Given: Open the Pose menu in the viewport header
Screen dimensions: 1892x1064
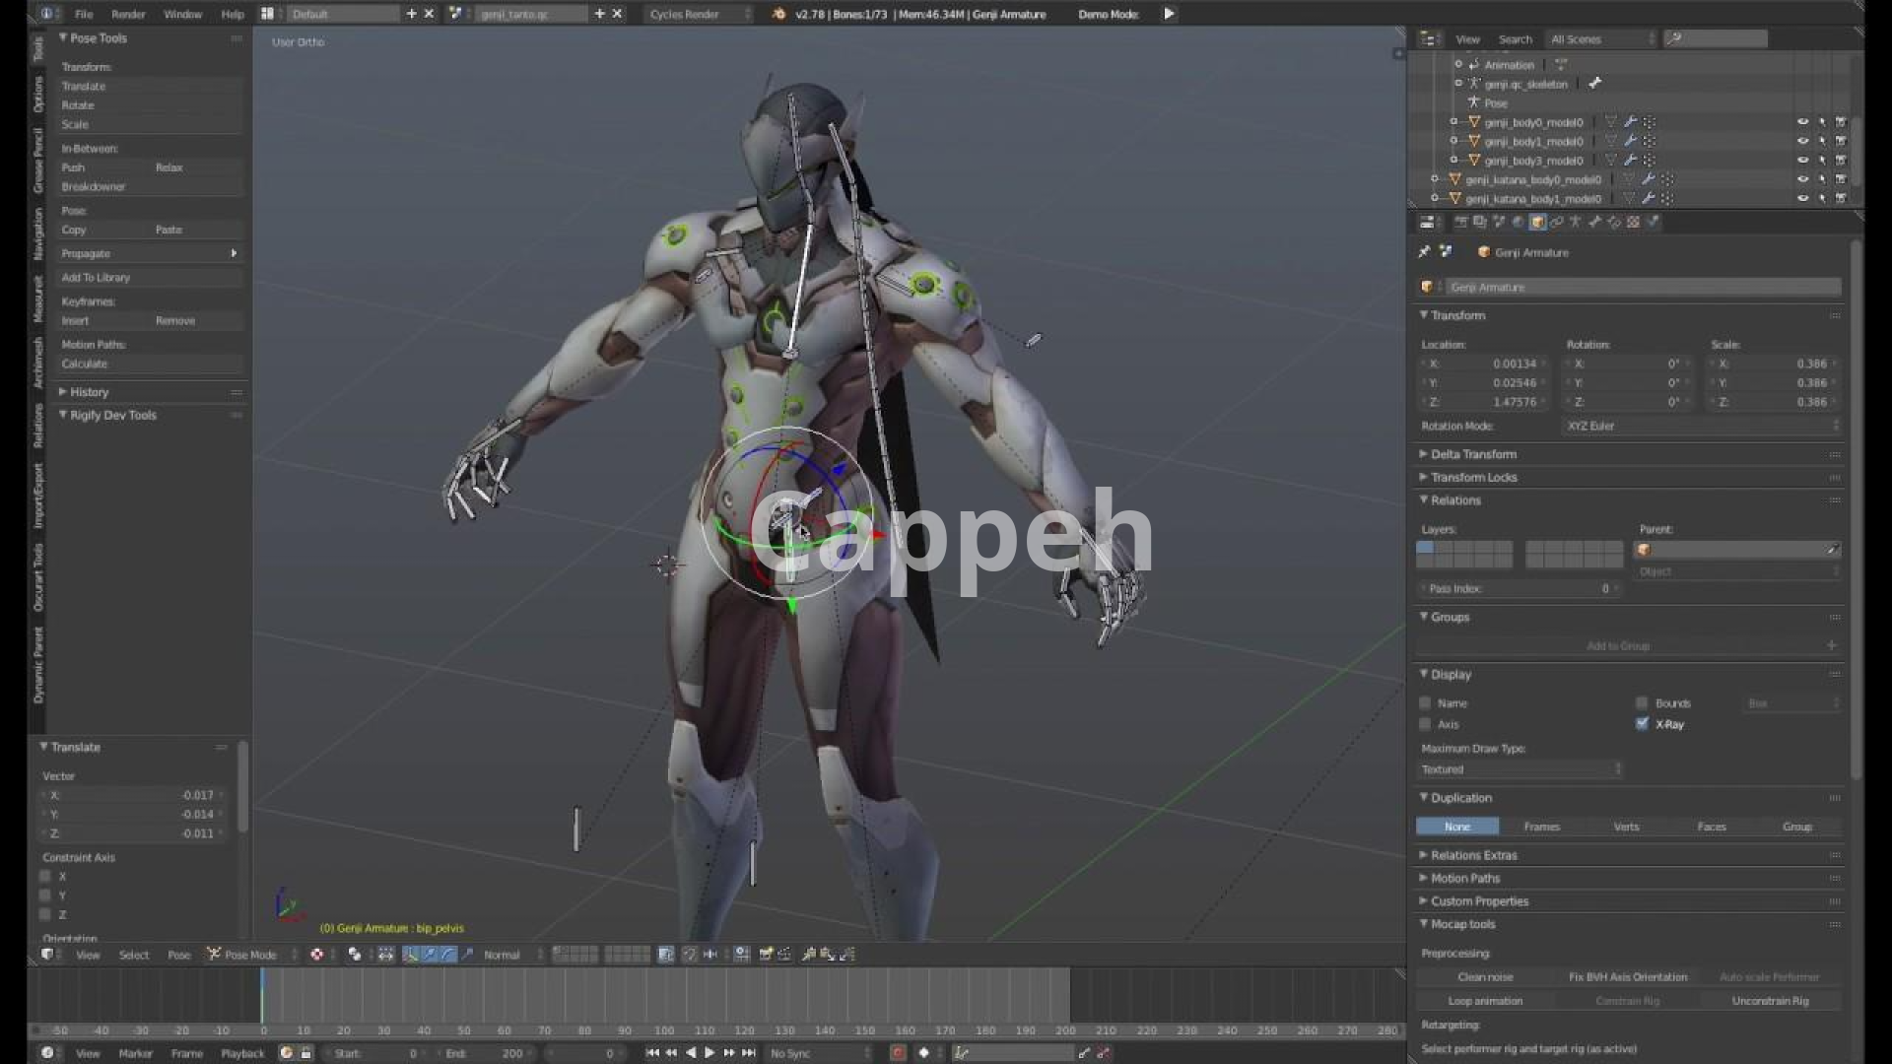Looking at the screenshot, I should pos(178,955).
